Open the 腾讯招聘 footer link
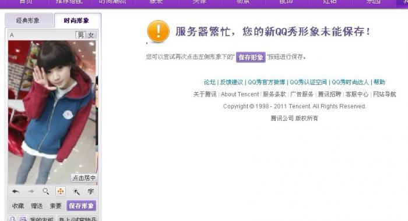Screen dimensions: 408x221 tap(329, 94)
